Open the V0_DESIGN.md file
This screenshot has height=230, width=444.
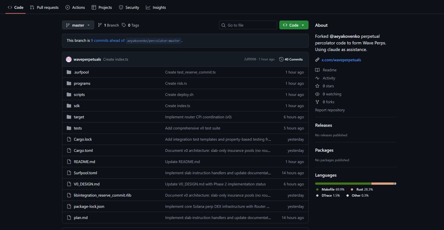tap(87, 184)
